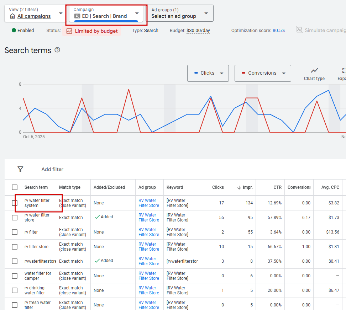
Task: Click the Simulate campaign icon
Action: tap(299, 30)
